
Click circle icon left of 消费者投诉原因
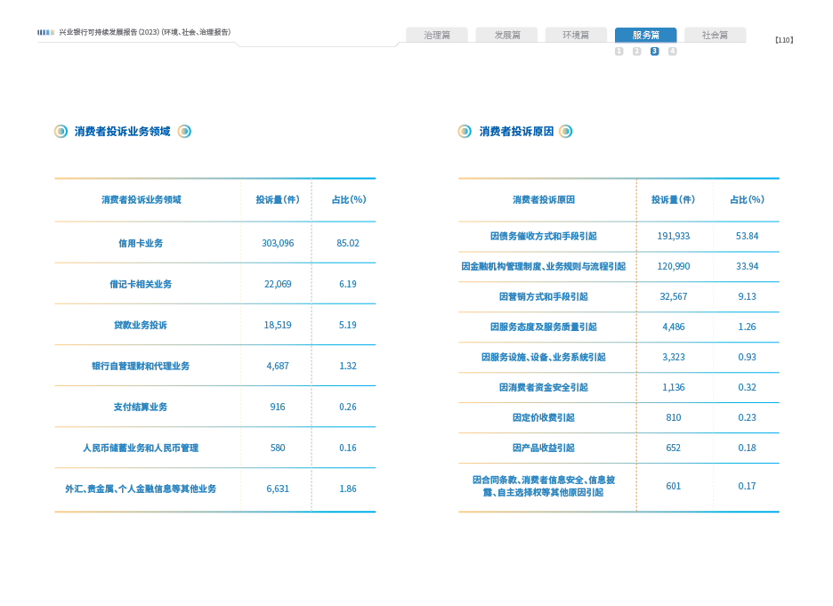click(x=465, y=132)
